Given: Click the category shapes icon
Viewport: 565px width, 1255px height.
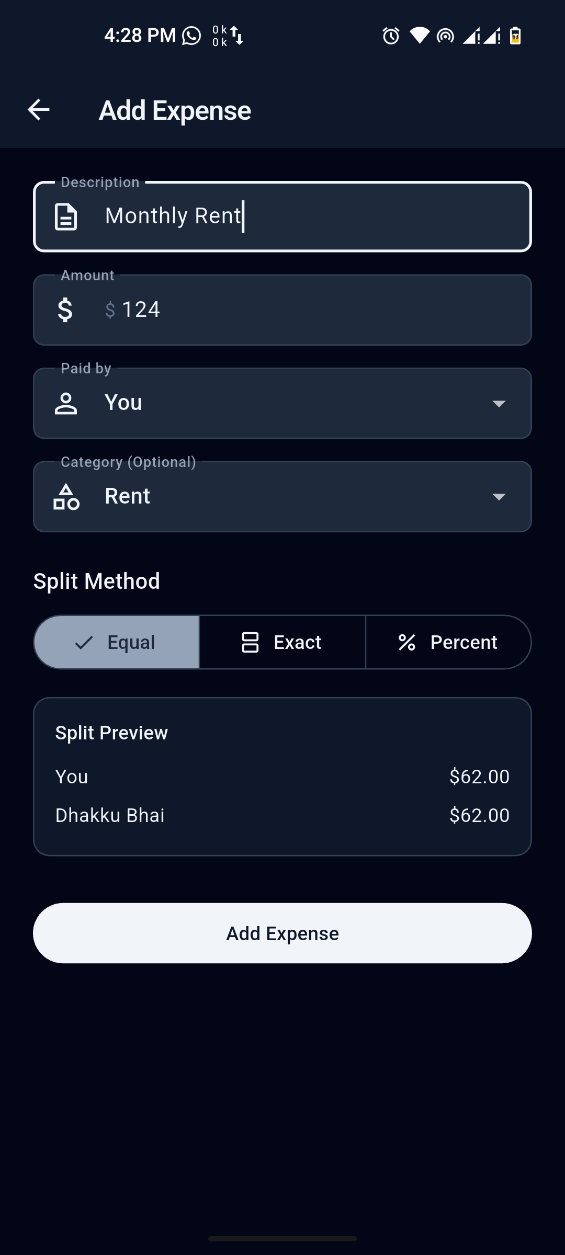Looking at the screenshot, I should pyautogui.click(x=66, y=497).
